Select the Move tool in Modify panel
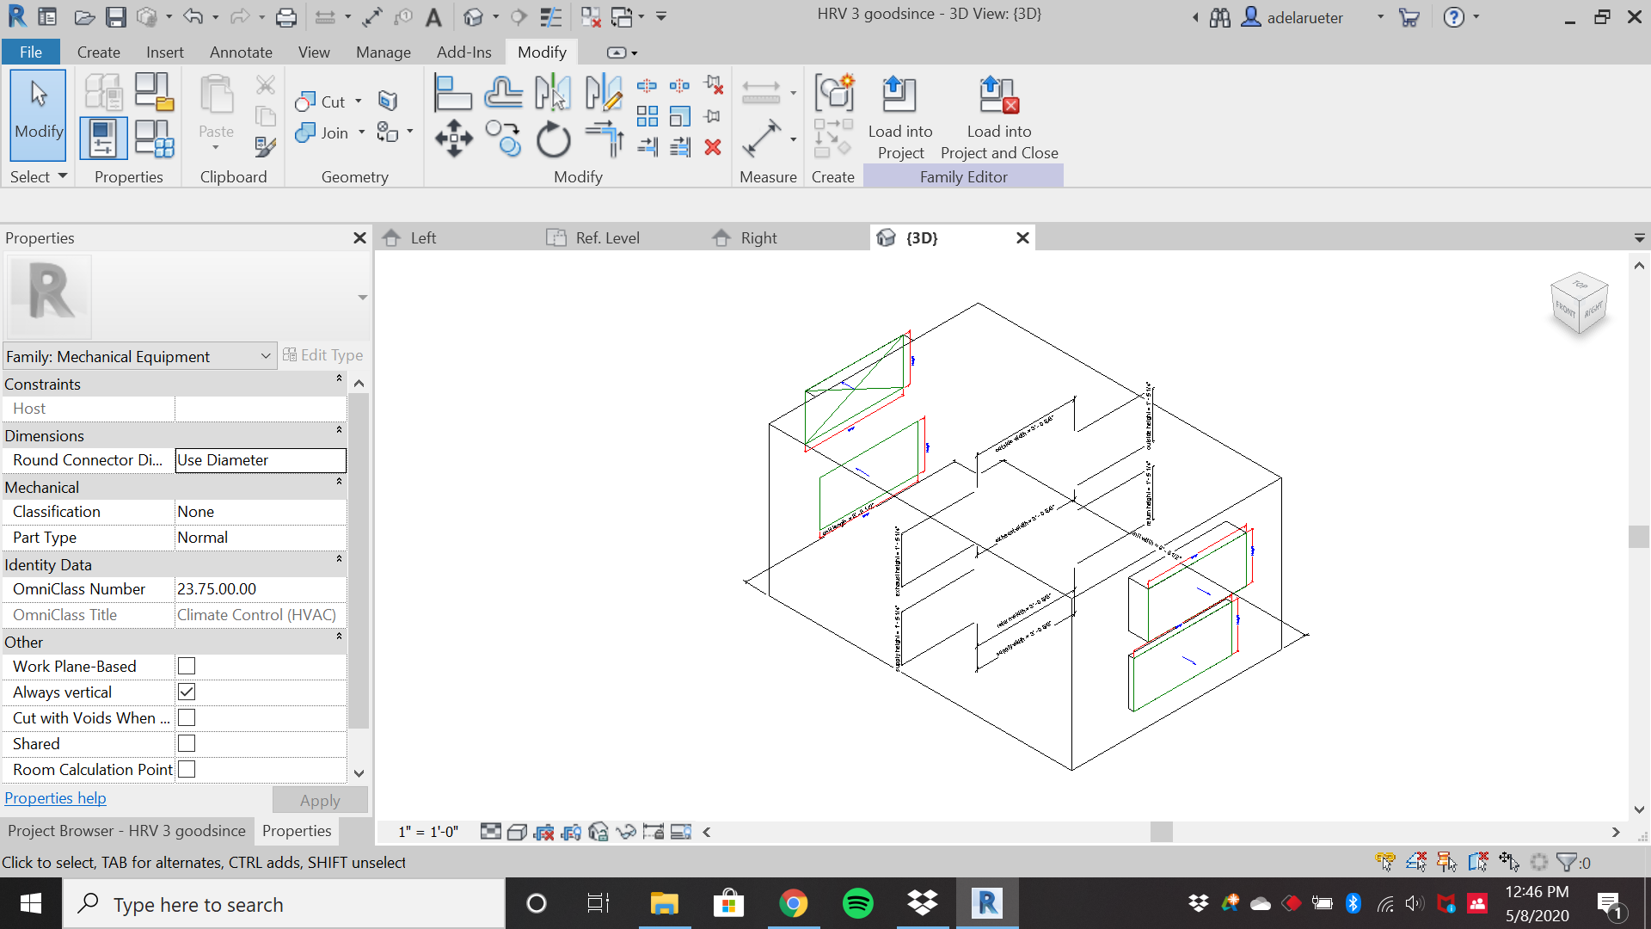 pyautogui.click(x=454, y=138)
